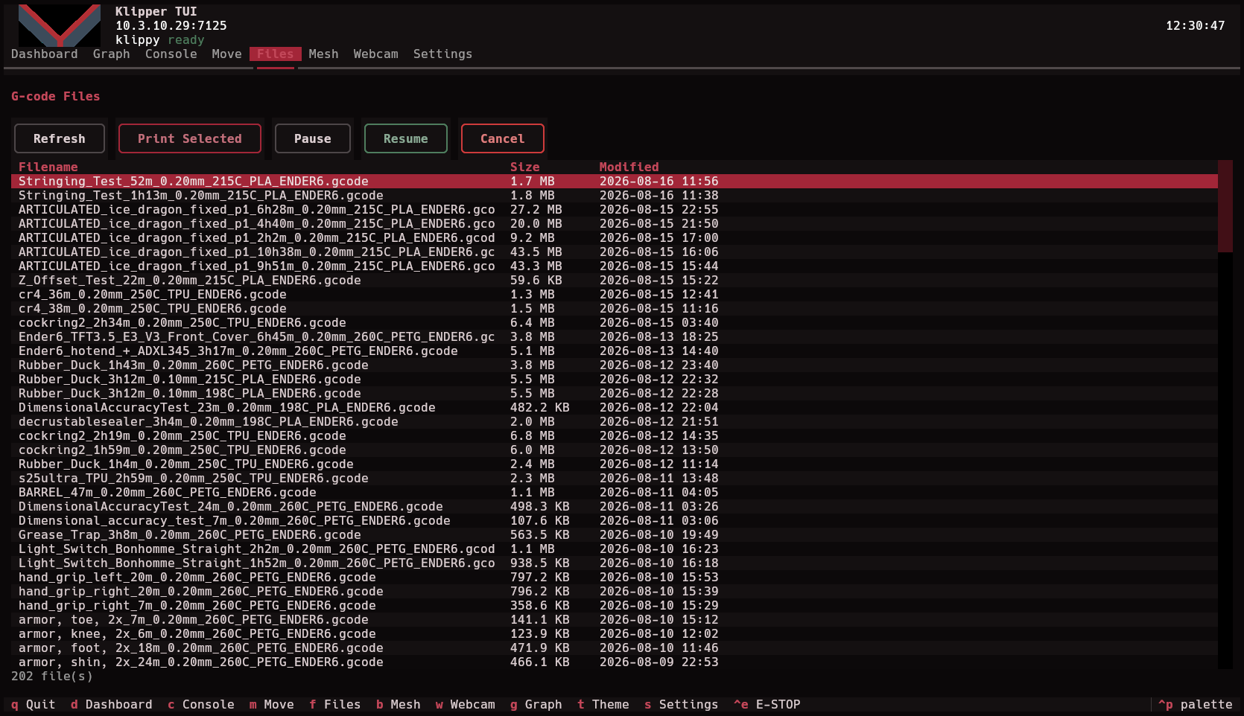Click the Size column header
The width and height of the screenshot is (1244, 716).
(525, 167)
